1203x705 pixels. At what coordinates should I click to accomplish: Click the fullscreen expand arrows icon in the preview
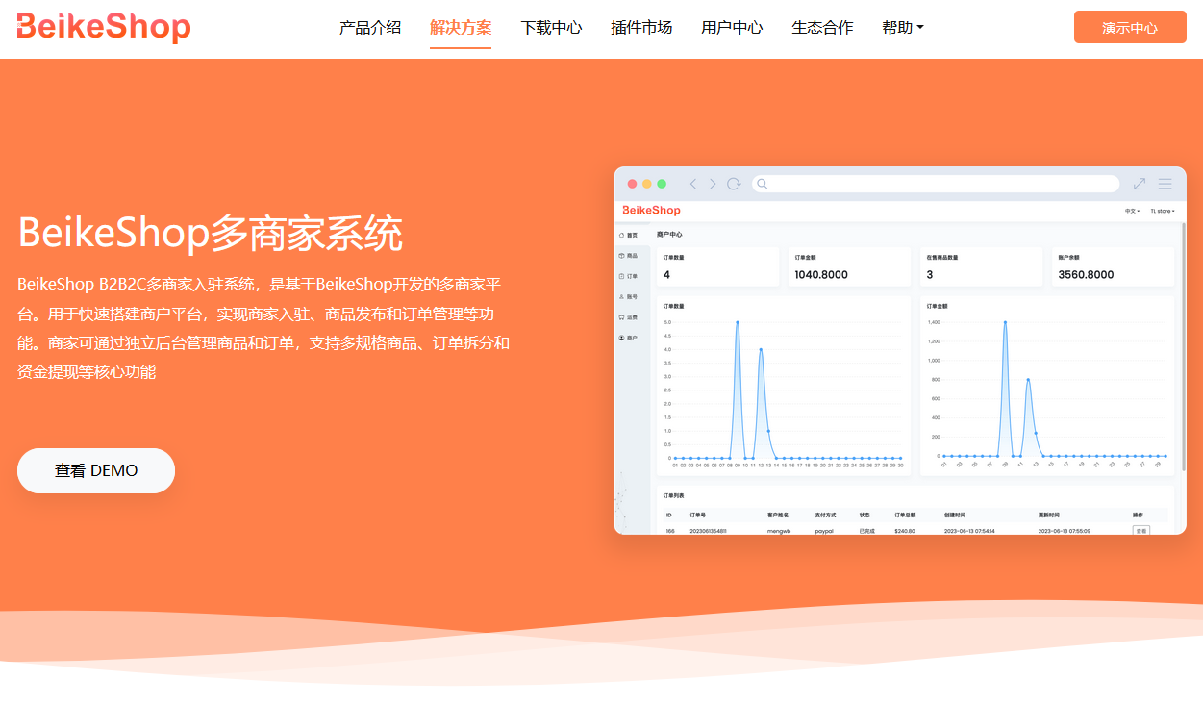point(1140,184)
